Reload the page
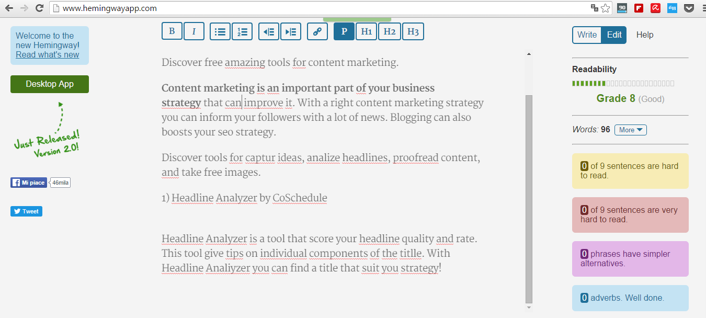706x318 pixels. click(x=39, y=8)
